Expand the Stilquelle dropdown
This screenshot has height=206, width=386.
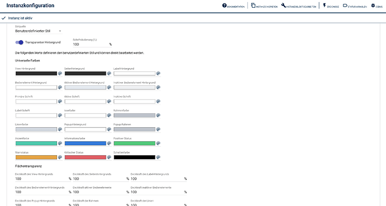point(38,31)
